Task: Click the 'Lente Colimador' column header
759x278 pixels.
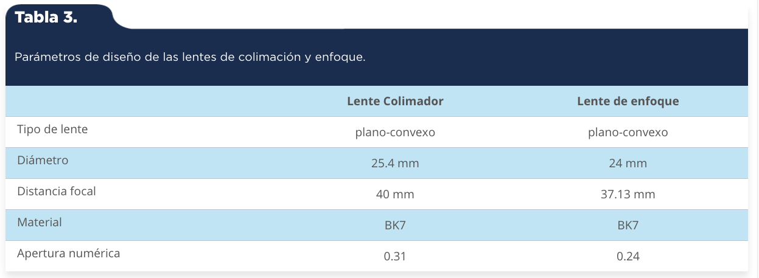Action: pyautogui.click(x=395, y=102)
